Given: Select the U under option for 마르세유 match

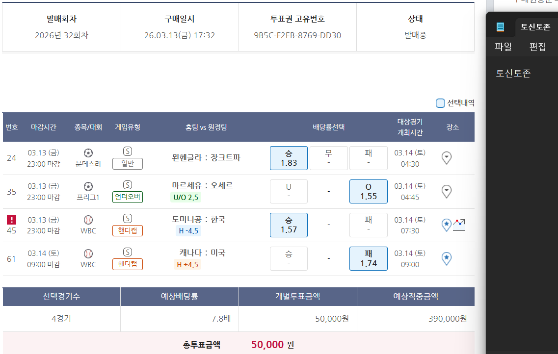Looking at the screenshot, I should [289, 191].
